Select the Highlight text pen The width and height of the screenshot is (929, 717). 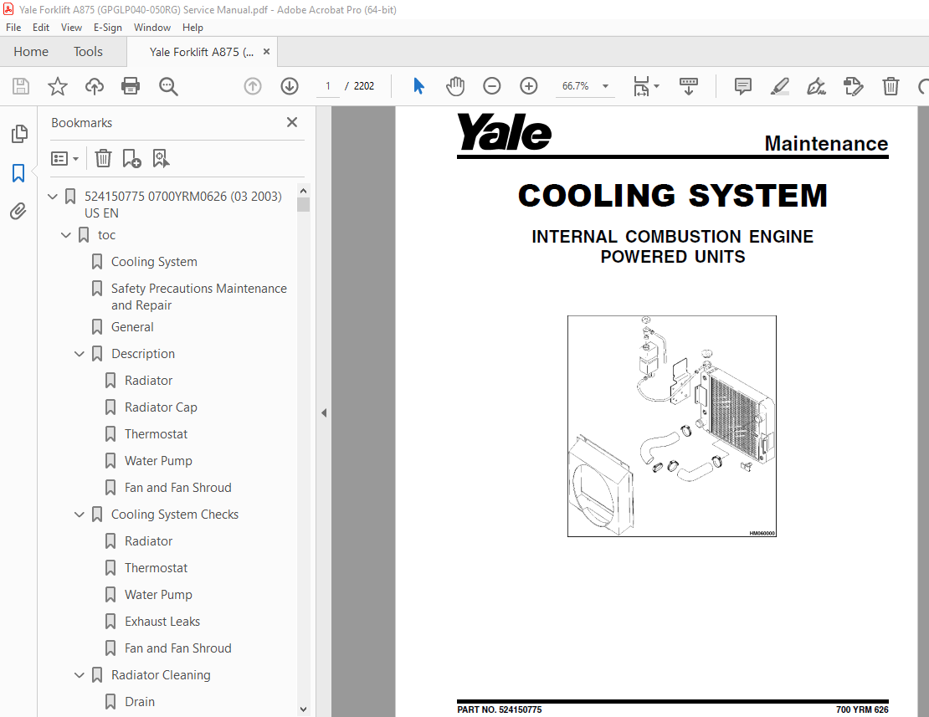(780, 86)
